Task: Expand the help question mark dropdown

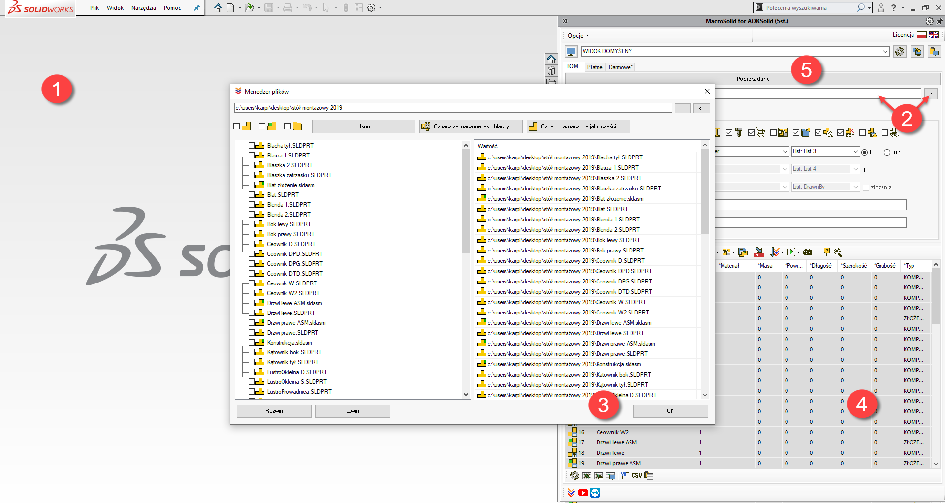Action: (903, 8)
